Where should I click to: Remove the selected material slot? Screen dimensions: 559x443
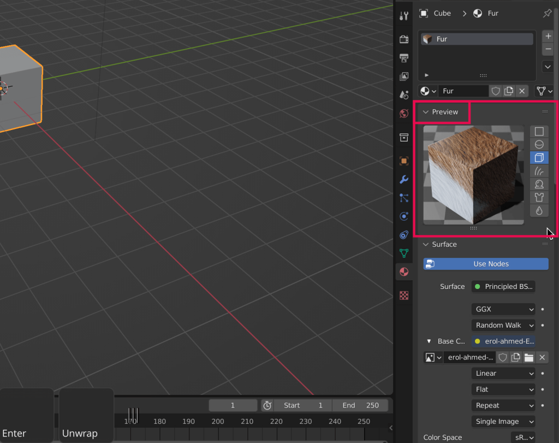click(x=548, y=49)
